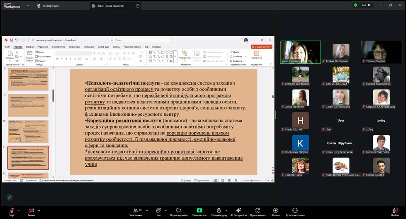Image resolution: width=406 pixels, height=219 pixels.
Task: Open the Участники participants panel
Action: [x=135, y=210]
